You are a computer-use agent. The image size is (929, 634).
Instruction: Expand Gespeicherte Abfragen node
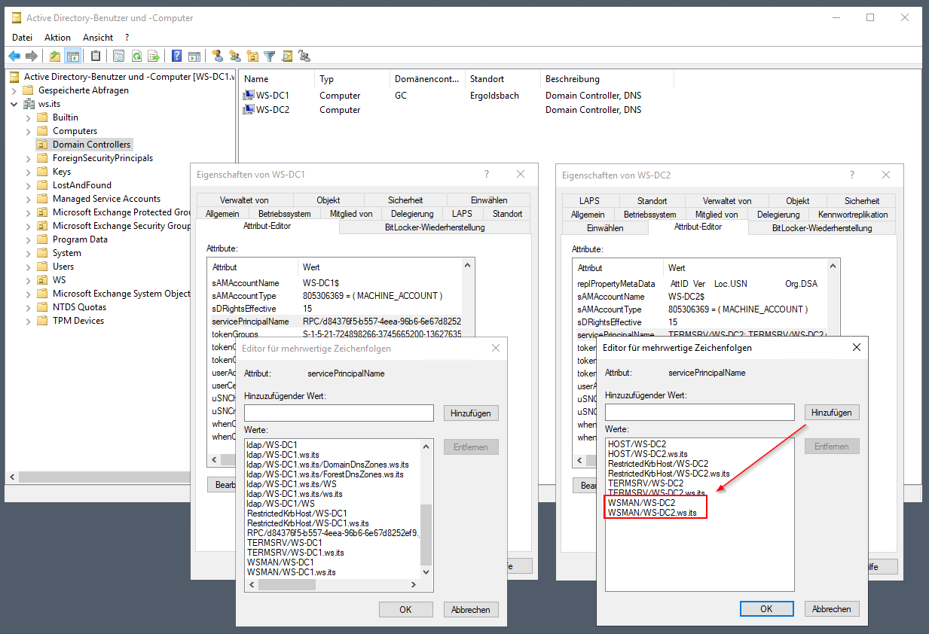click(14, 90)
